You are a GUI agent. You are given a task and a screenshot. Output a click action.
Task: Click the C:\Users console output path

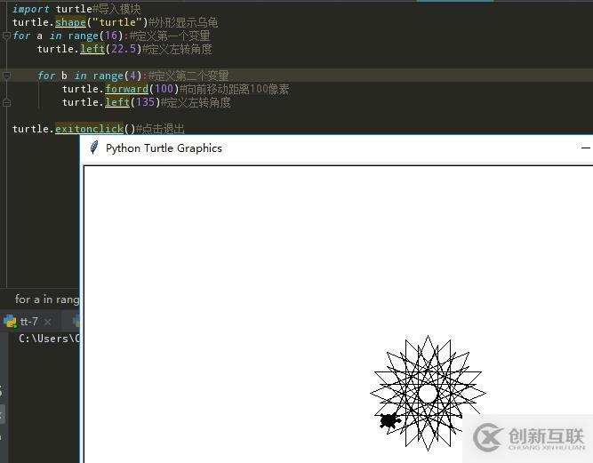(49, 339)
